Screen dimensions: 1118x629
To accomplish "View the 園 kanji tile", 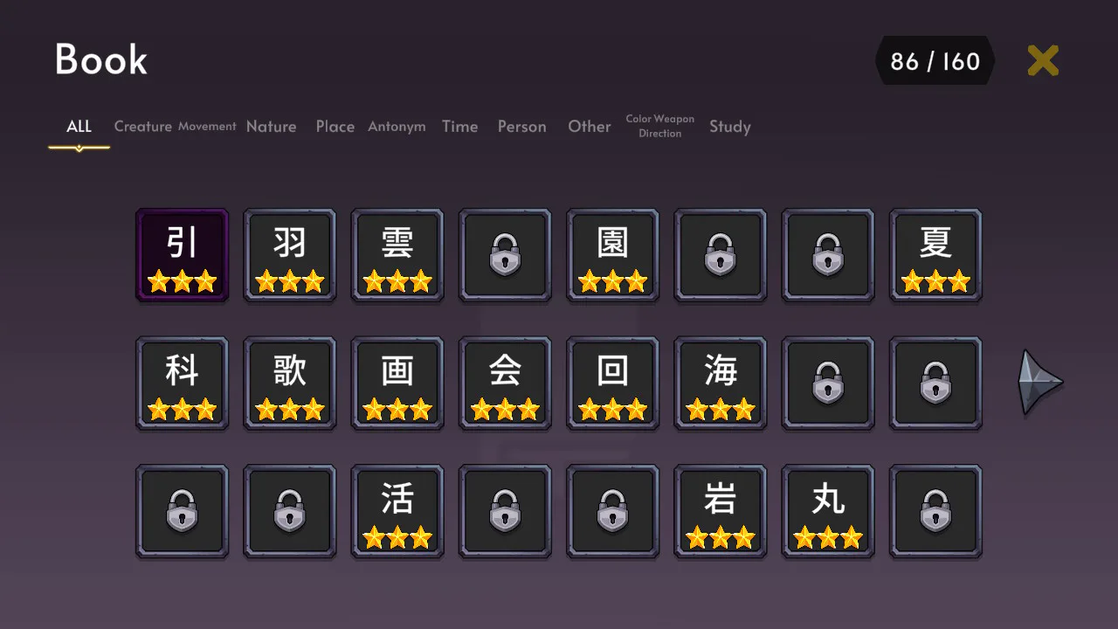I will point(612,255).
